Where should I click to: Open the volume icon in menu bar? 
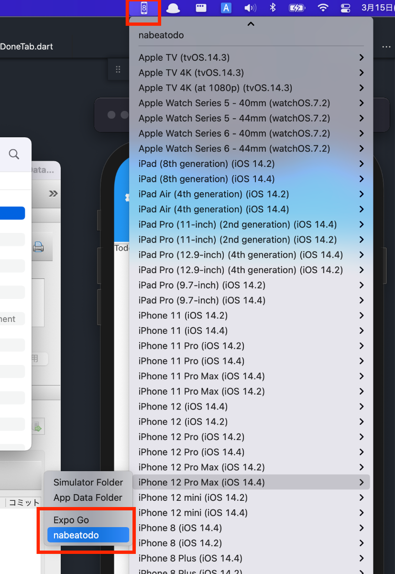250,8
